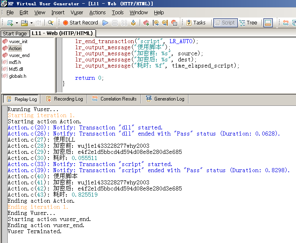Select Md5.dll in the file list
The image size is (296, 243).
(x=16, y=69)
